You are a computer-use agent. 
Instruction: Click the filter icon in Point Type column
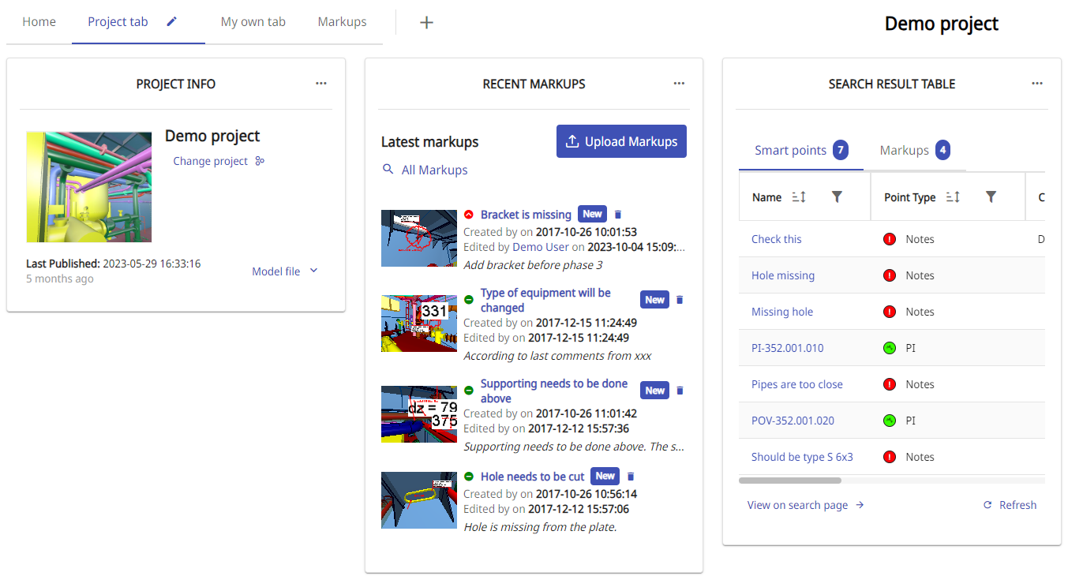991,197
